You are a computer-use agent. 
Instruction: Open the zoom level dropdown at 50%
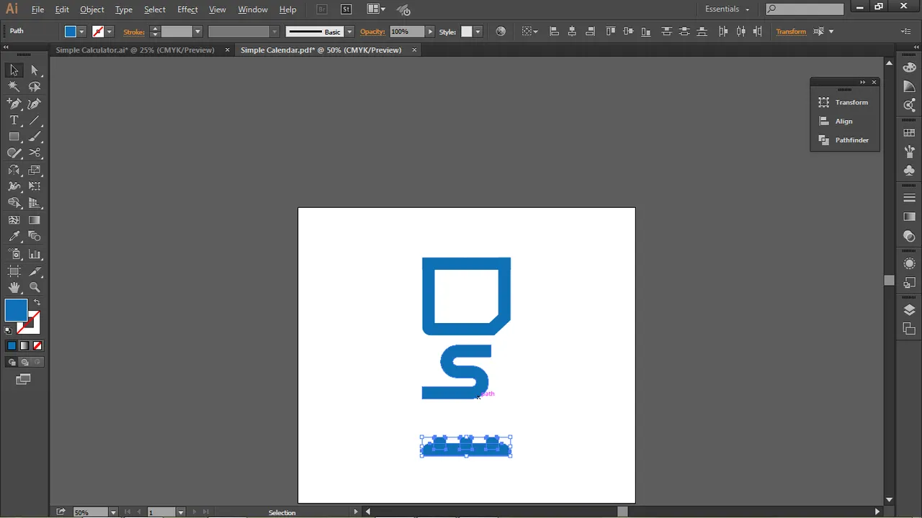point(113,512)
